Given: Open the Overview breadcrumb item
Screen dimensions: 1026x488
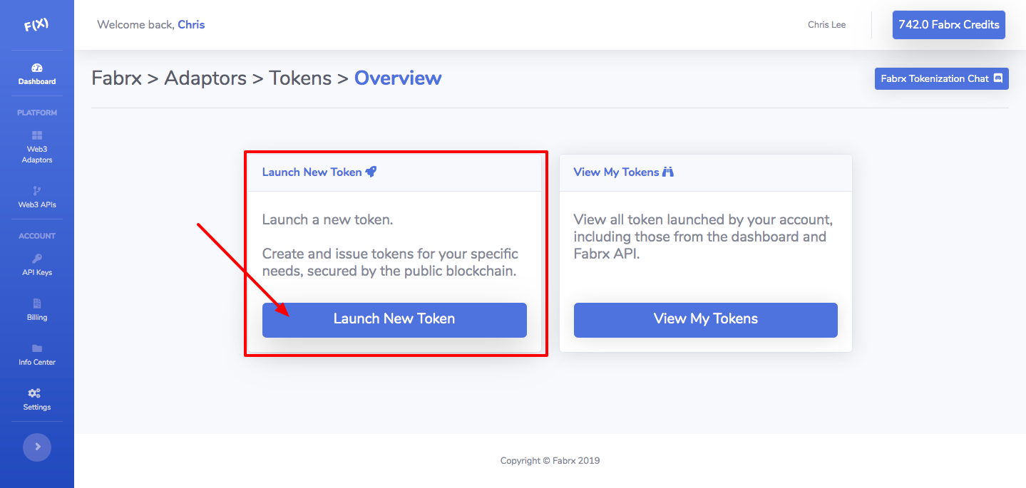Looking at the screenshot, I should pyautogui.click(x=398, y=78).
